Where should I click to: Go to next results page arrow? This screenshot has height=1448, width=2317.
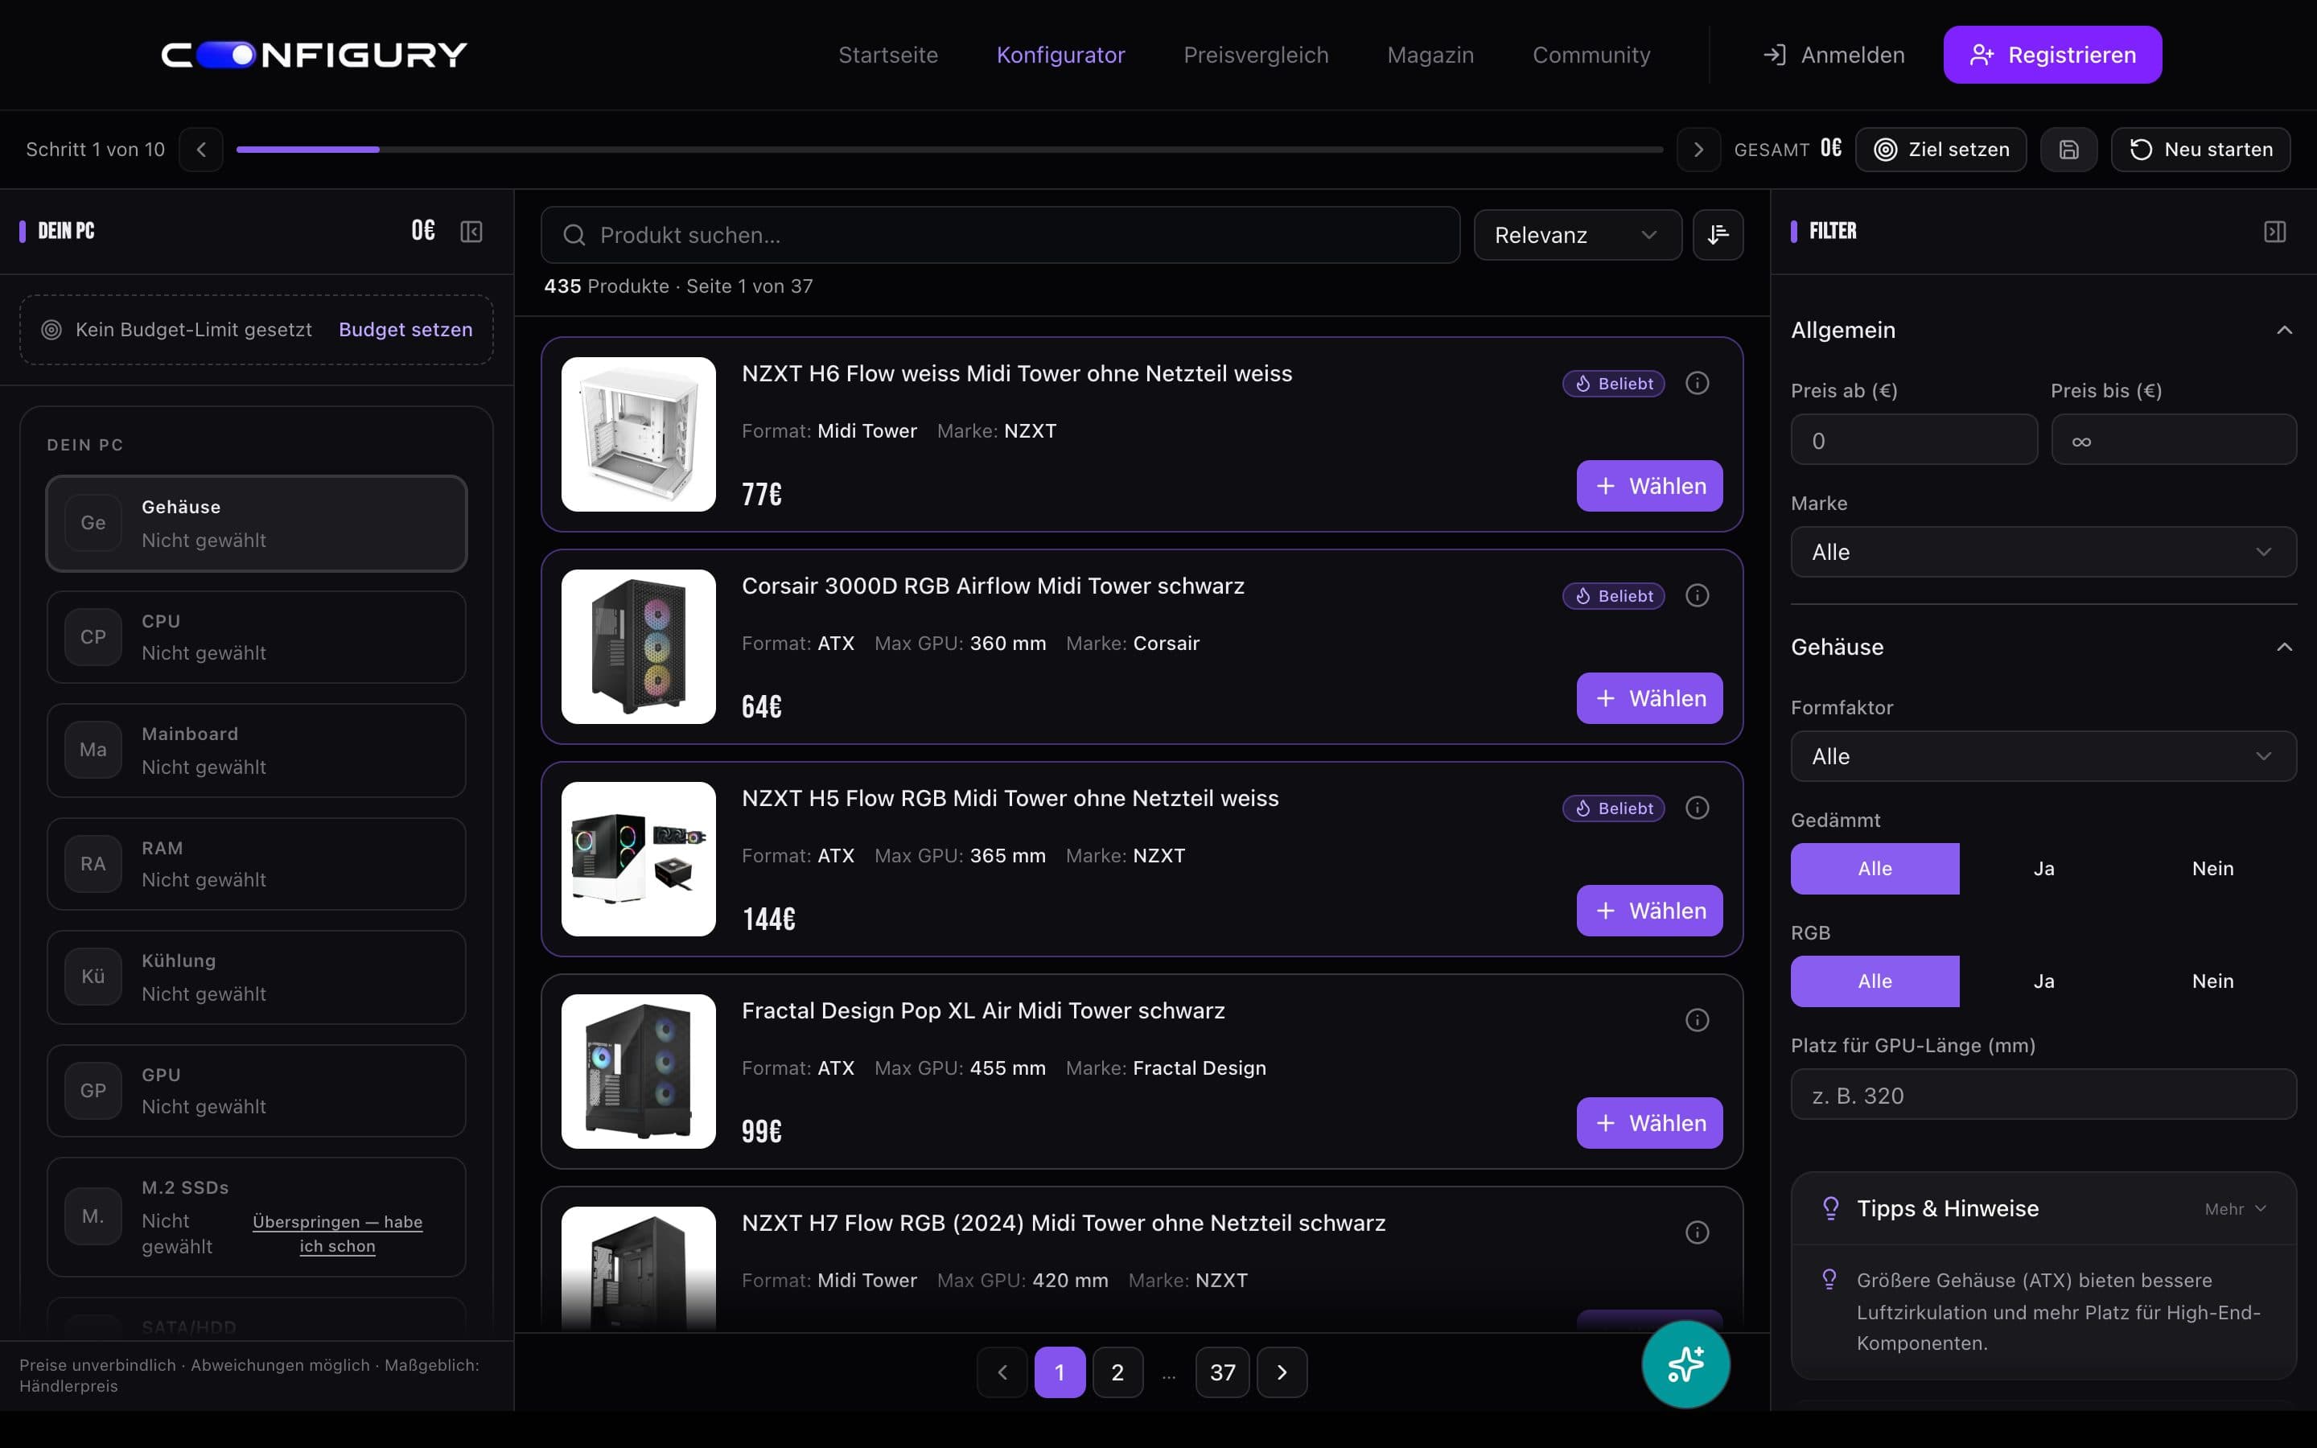point(1282,1372)
